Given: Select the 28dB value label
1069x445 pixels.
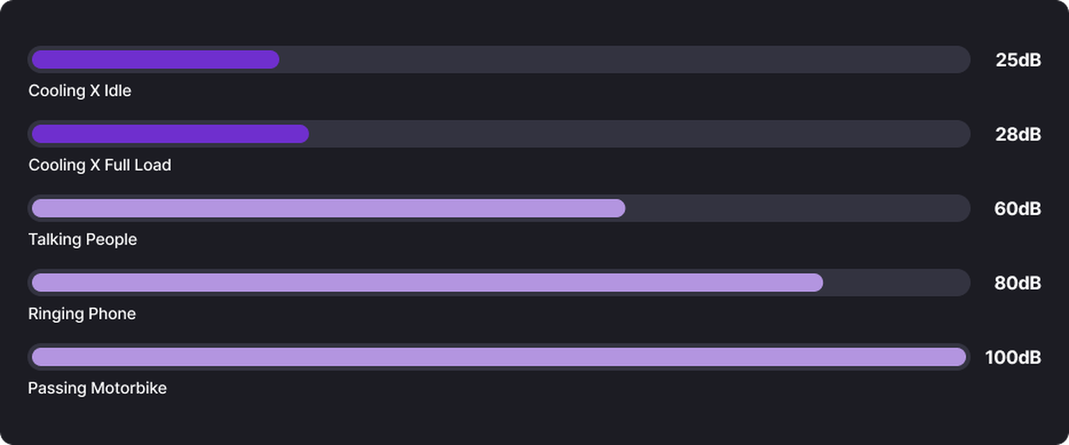Looking at the screenshot, I should point(1018,135).
